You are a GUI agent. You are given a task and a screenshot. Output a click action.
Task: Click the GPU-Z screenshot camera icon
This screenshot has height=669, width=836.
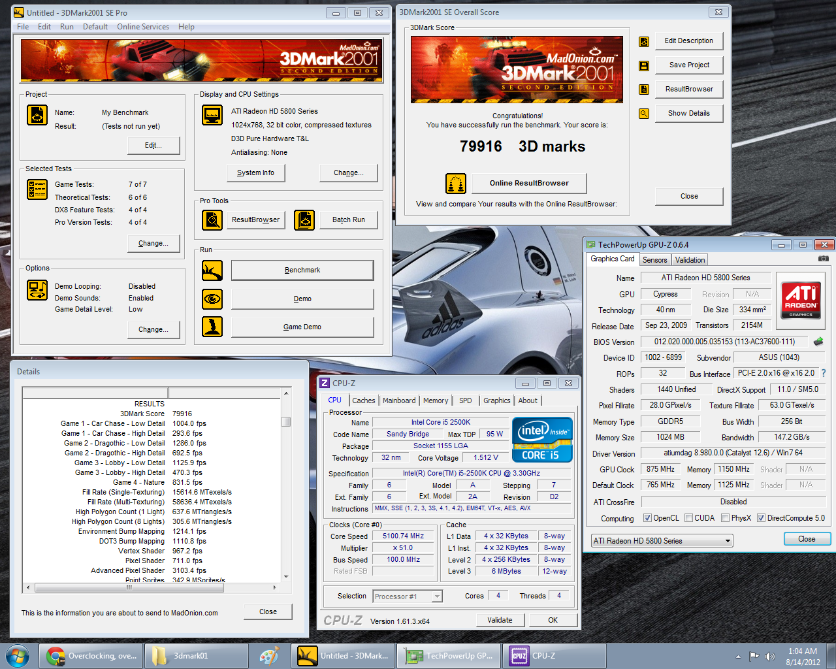point(824,259)
